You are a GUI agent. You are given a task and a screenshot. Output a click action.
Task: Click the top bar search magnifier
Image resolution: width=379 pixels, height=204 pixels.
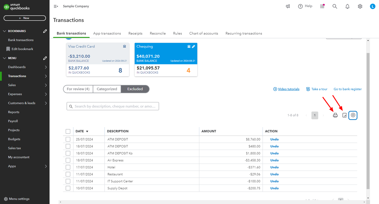coord(335,6)
